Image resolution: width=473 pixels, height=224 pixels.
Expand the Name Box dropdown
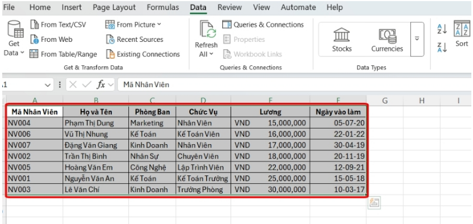tap(47, 85)
